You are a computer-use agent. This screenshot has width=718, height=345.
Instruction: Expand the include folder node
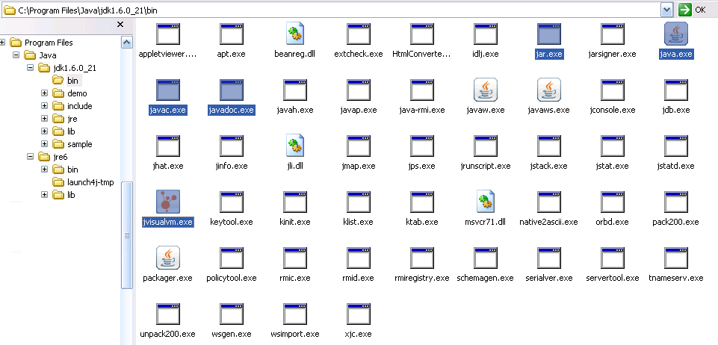tap(44, 106)
